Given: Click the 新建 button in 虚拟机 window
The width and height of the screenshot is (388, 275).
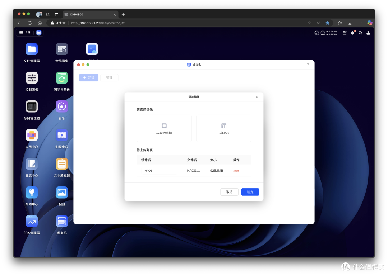Looking at the screenshot, I should (89, 78).
